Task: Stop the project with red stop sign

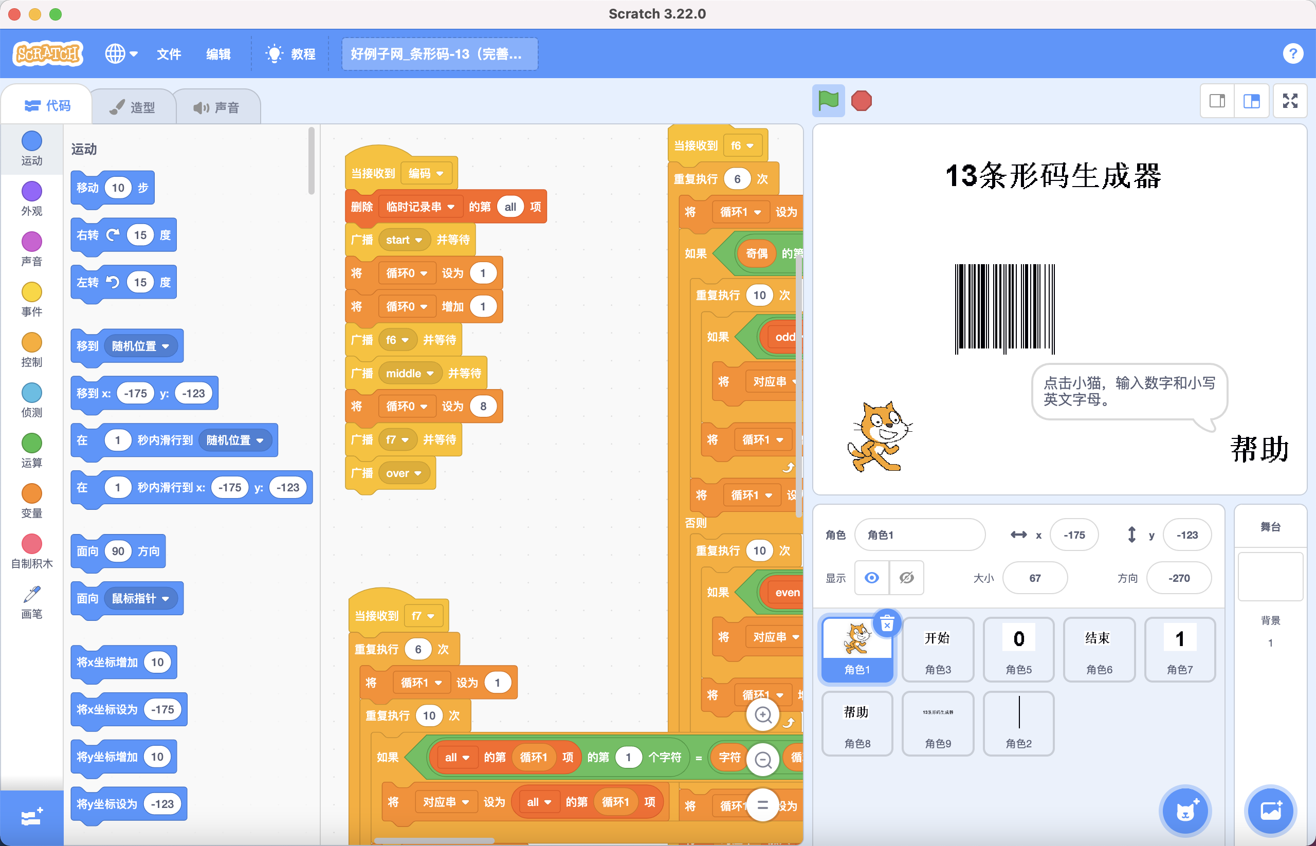Action: click(x=861, y=101)
